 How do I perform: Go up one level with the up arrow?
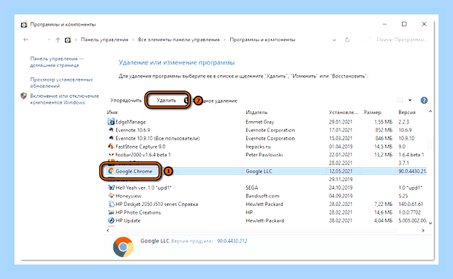point(58,40)
